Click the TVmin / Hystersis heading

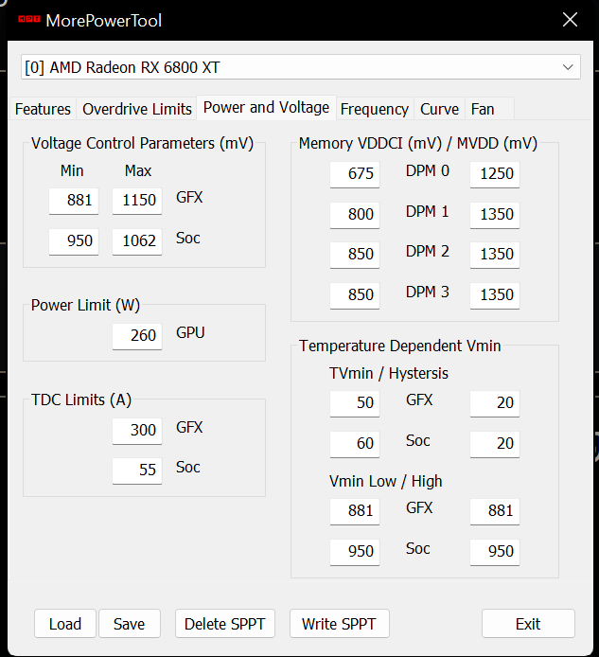coord(389,373)
